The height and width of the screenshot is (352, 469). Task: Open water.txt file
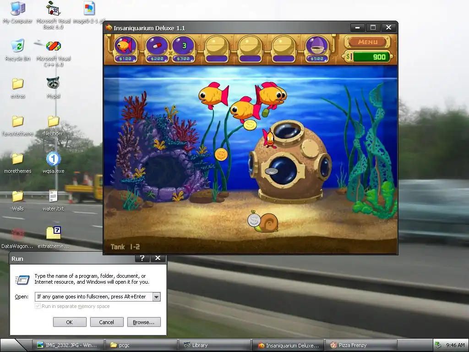point(53,201)
